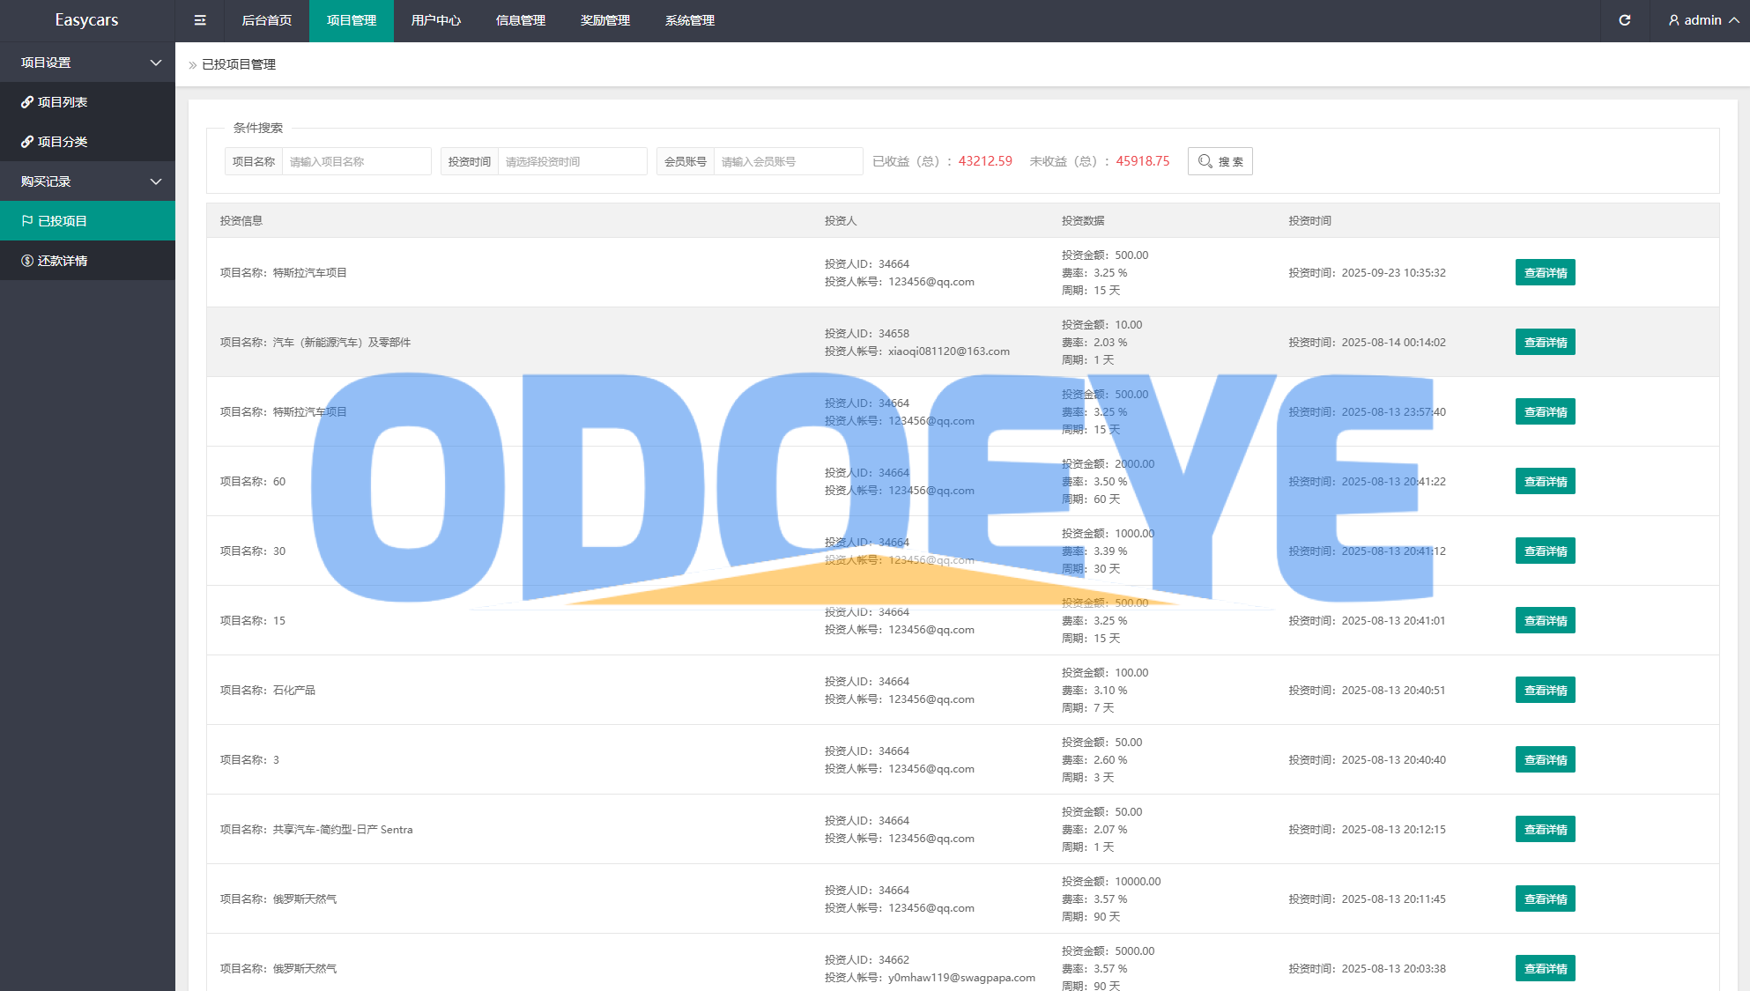Click the flag icon beside 已投项目

27,221
